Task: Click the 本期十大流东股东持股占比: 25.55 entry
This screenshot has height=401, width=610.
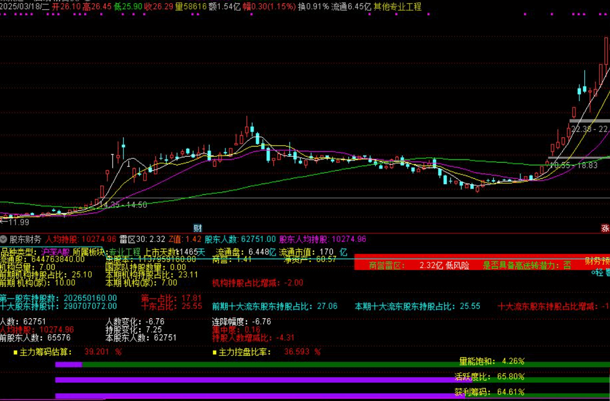Action: pyautogui.click(x=418, y=307)
